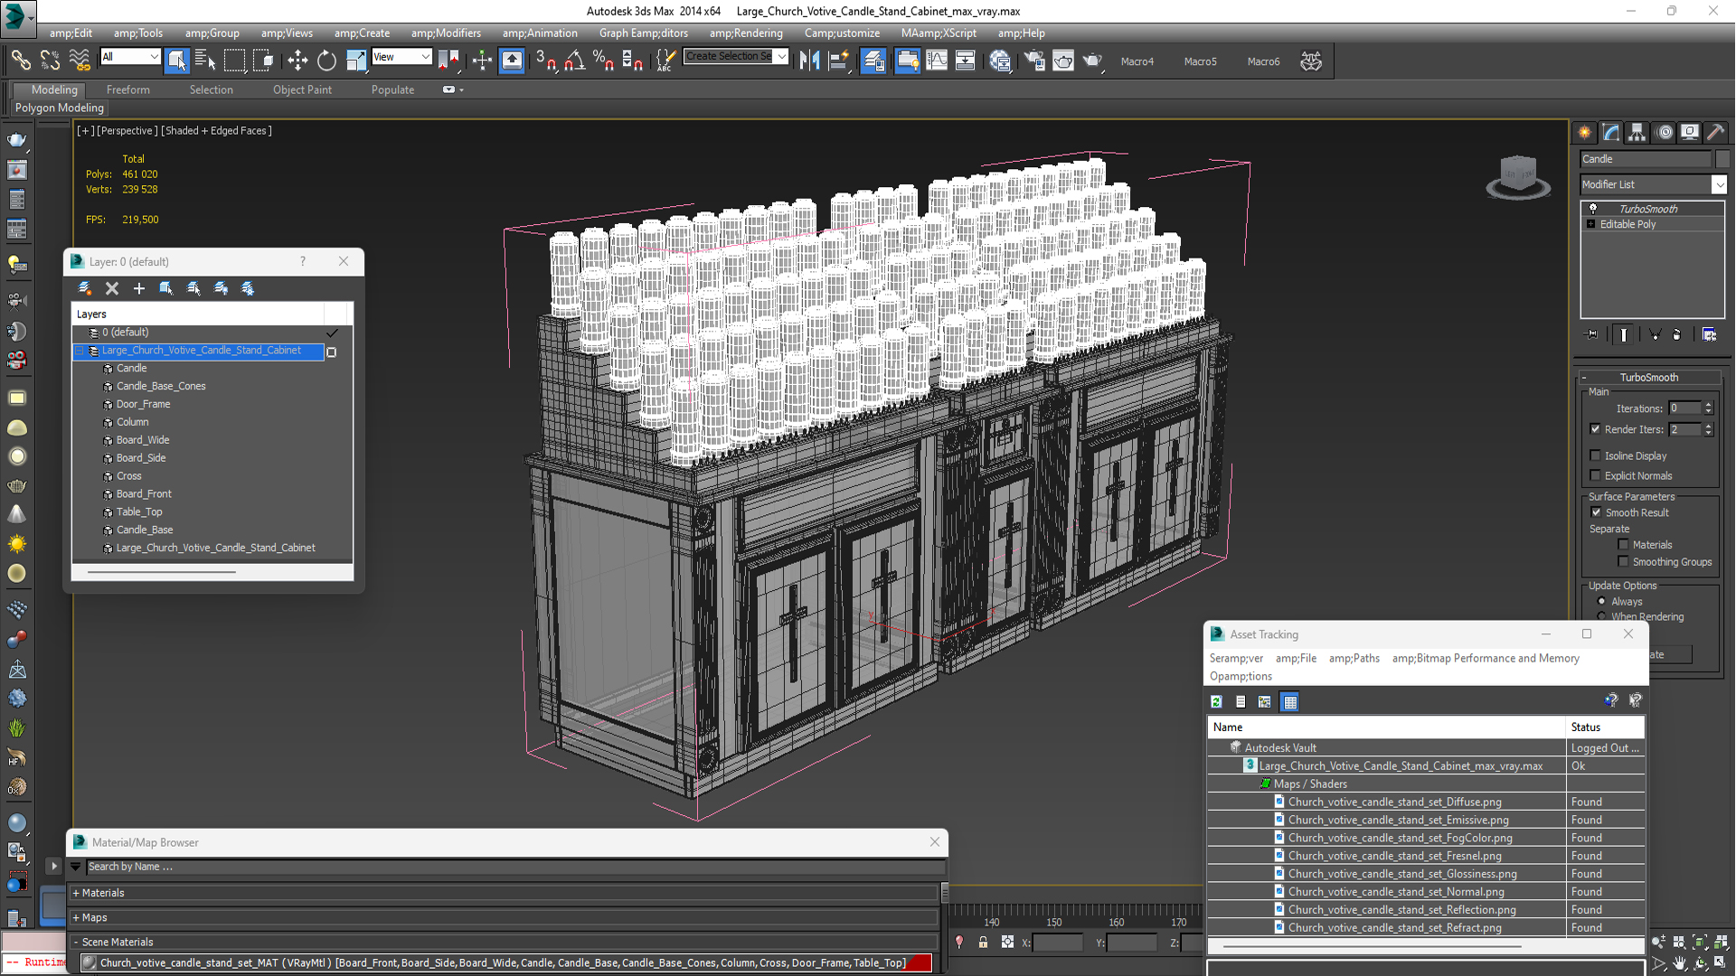Activate the Select Object tool
Viewport: 1736px width, 976px height.
pos(176,61)
